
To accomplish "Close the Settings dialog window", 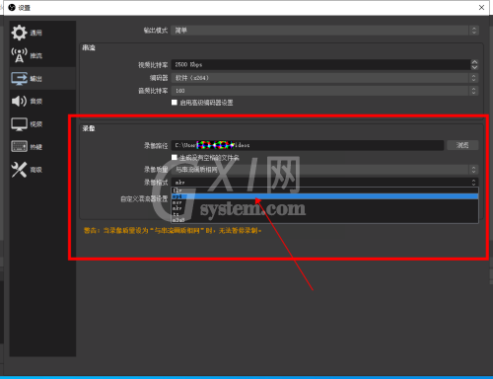I will [x=481, y=7].
